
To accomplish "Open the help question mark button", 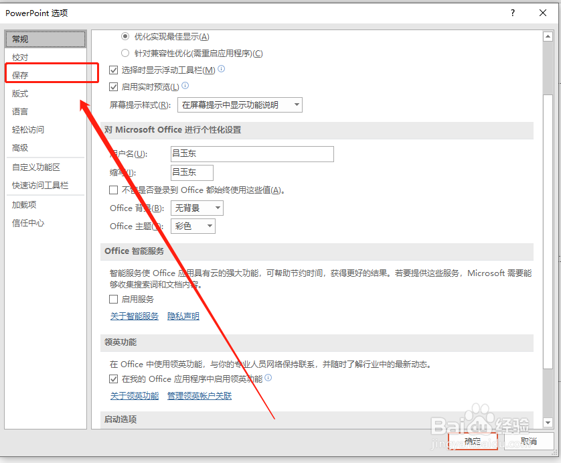I will [x=513, y=13].
